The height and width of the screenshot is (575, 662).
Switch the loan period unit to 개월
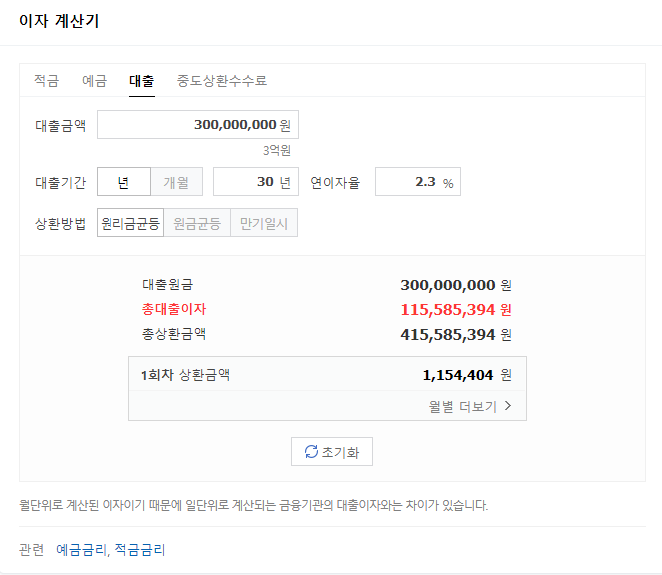coord(176,182)
